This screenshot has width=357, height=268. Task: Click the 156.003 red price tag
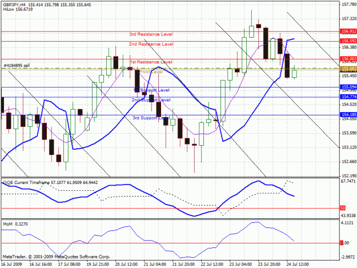(348, 59)
